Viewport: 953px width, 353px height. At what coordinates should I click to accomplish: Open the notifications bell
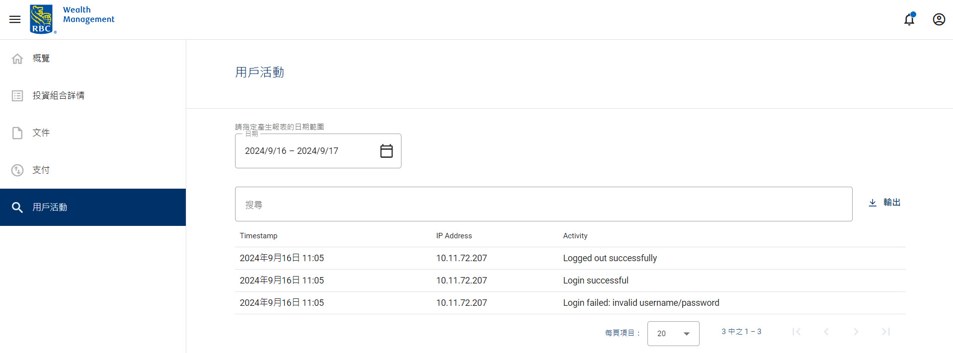coord(909,19)
